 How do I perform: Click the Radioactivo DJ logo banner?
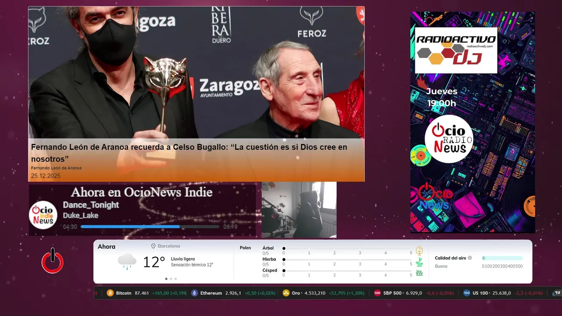coord(456,50)
